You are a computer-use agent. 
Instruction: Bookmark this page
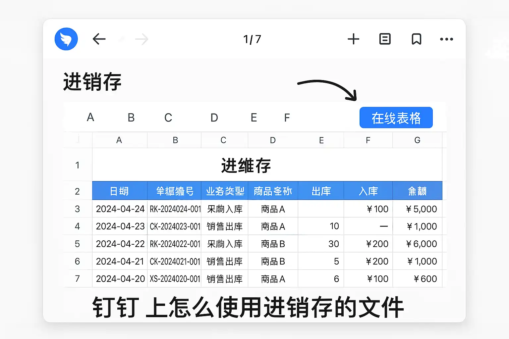[416, 39]
